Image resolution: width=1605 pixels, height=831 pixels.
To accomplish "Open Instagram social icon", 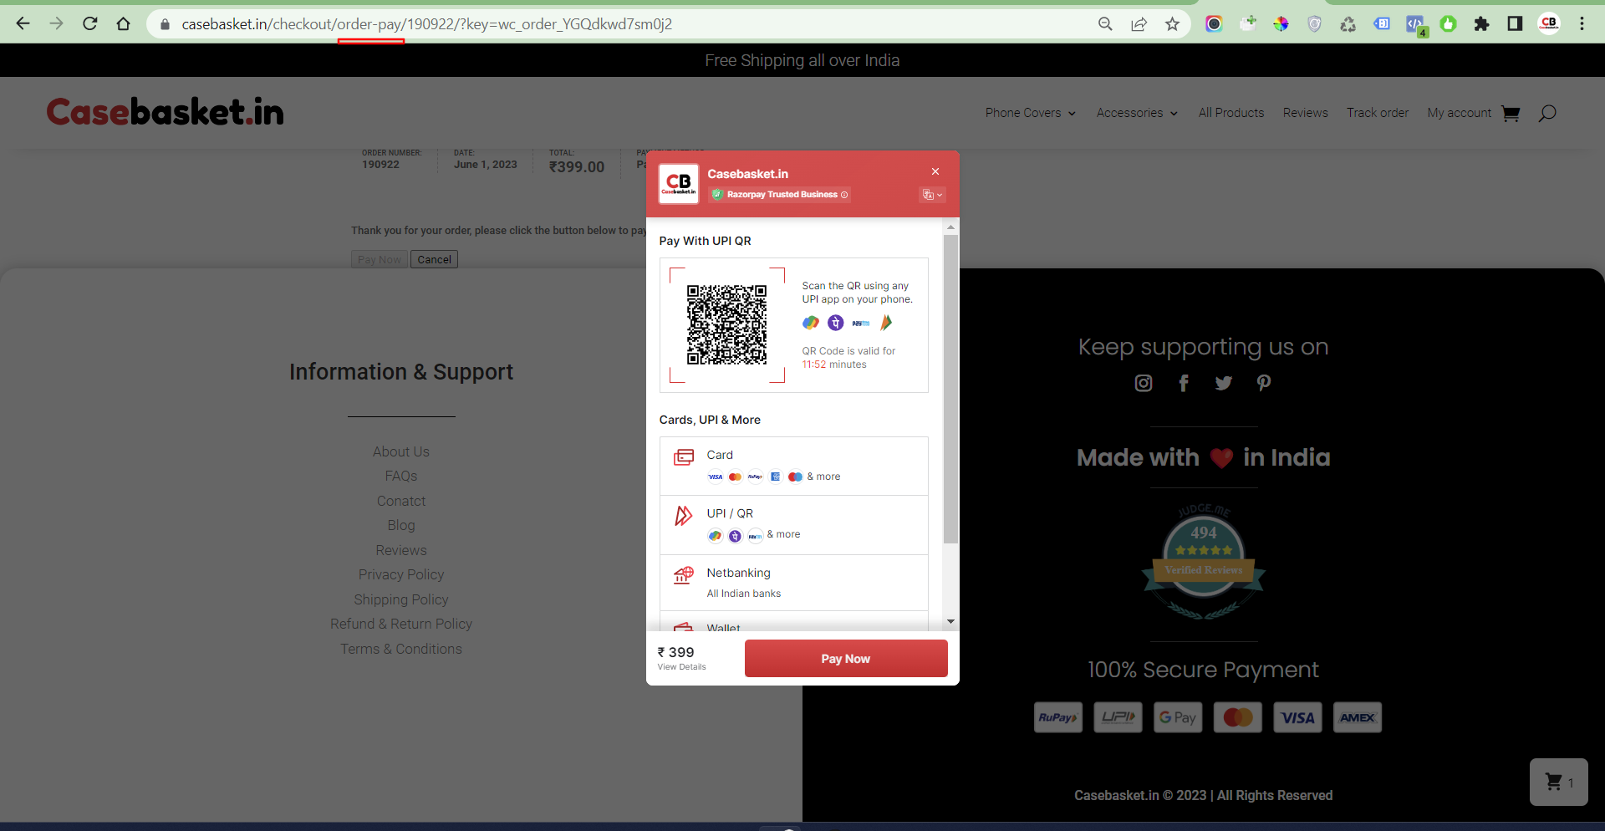I will (1144, 383).
